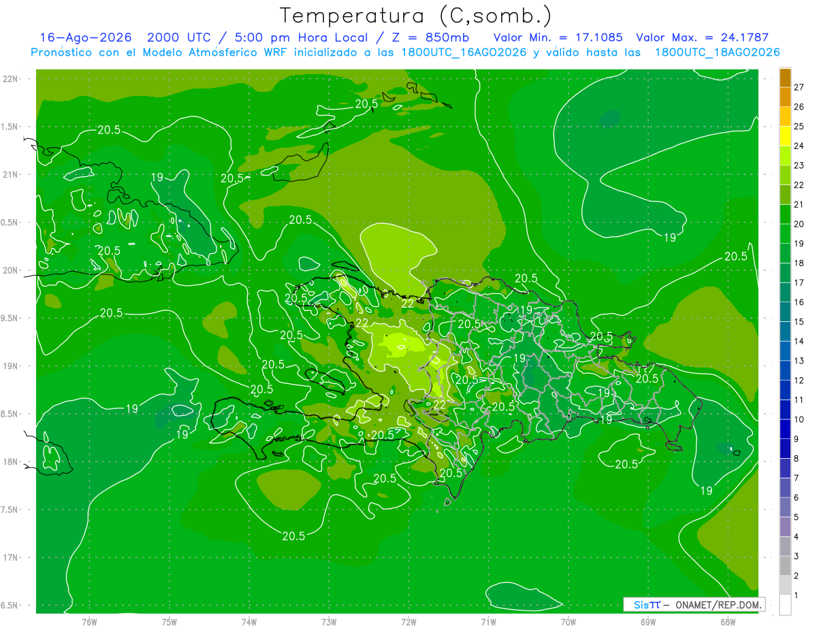Click the '2000 UTC' time text
This screenshot has height=631, width=817.
click(x=181, y=37)
